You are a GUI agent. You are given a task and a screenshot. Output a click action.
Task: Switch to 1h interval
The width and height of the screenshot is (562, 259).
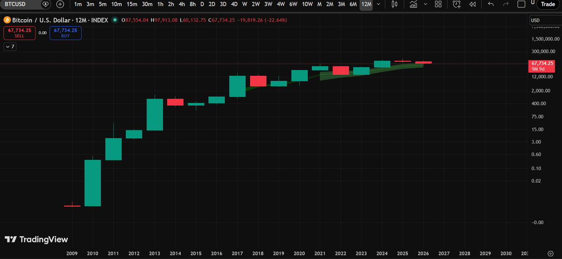tap(161, 4)
